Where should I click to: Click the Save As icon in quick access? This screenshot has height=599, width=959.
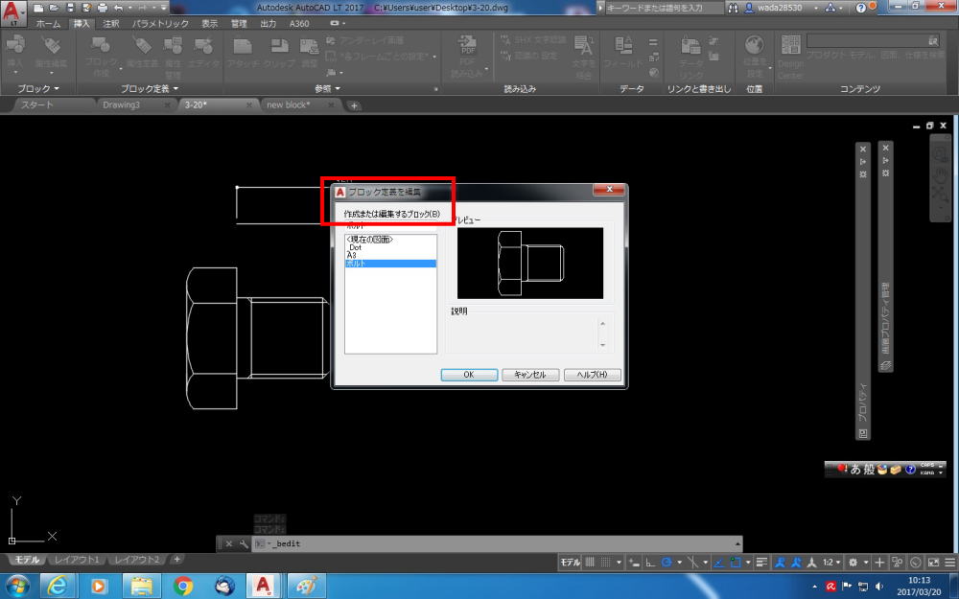(x=86, y=8)
